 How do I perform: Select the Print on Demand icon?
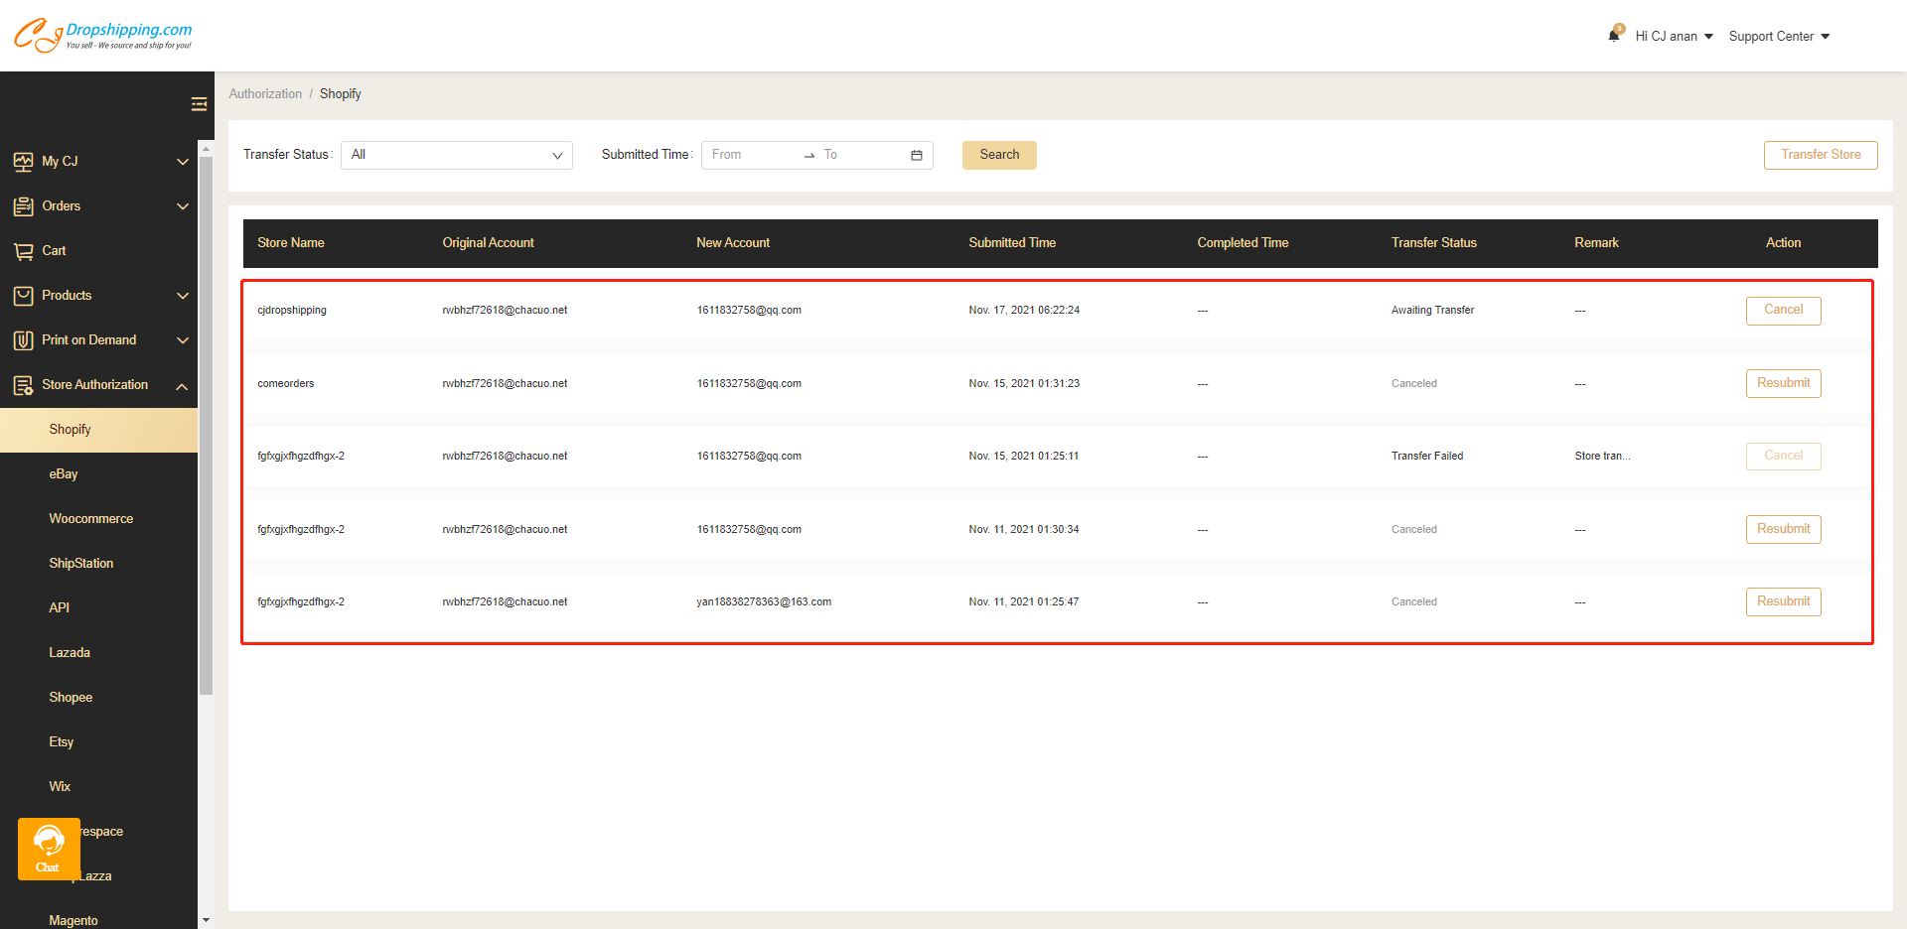pyautogui.click(x=24, y=339)
